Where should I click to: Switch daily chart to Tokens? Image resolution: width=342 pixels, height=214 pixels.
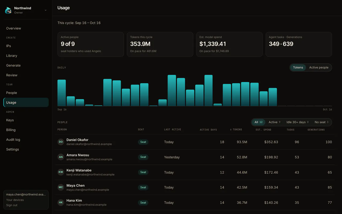pyautogui.click(x=298, y=67)
